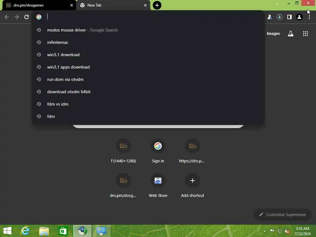
Task: Open the experiments flask icon in the toolbar
Action: [270, 17]
